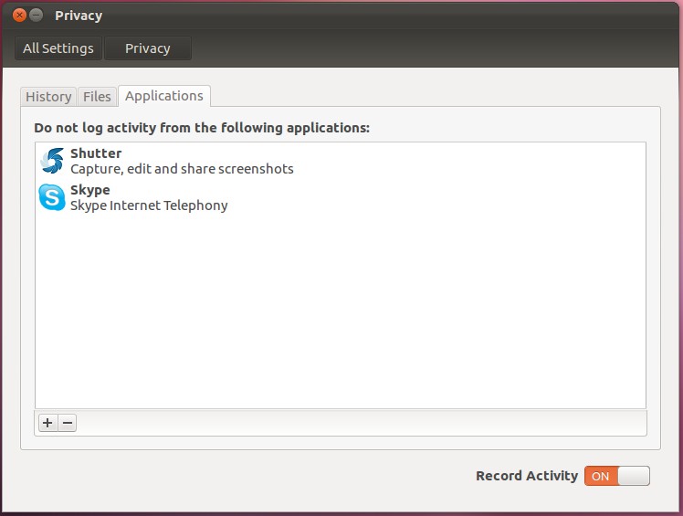Click the "Skype Internet Telephony" description

click(149, 205)
